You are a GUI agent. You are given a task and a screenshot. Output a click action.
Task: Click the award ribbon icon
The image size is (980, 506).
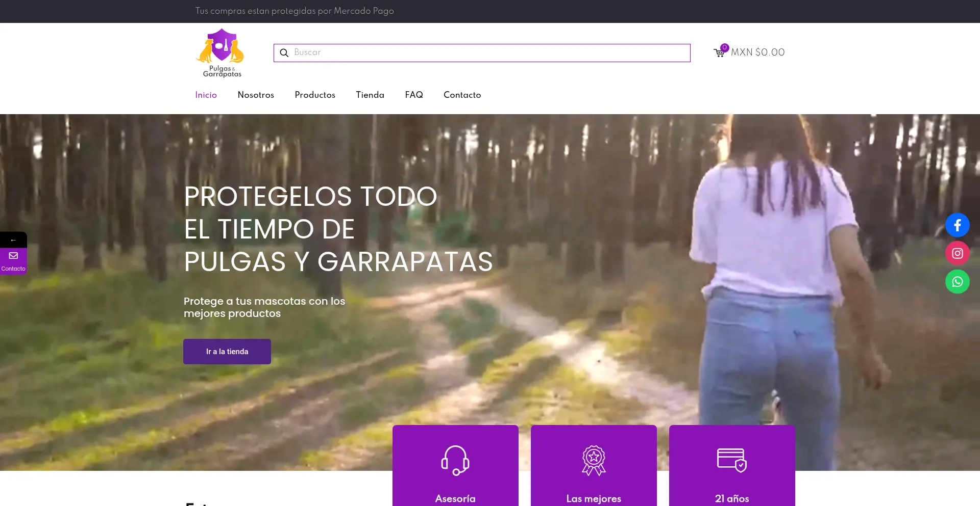(594, 460)
